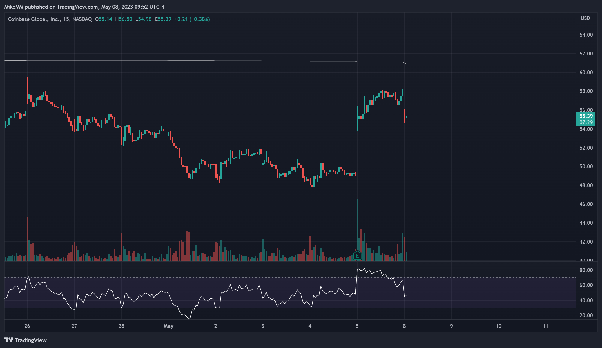The image size is (602, 348).
Task: Click the 48.00 price axis label
Action: 586,185
